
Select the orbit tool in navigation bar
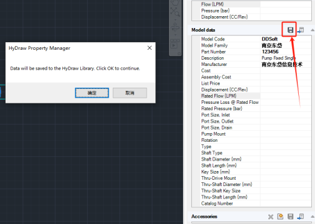175,27
